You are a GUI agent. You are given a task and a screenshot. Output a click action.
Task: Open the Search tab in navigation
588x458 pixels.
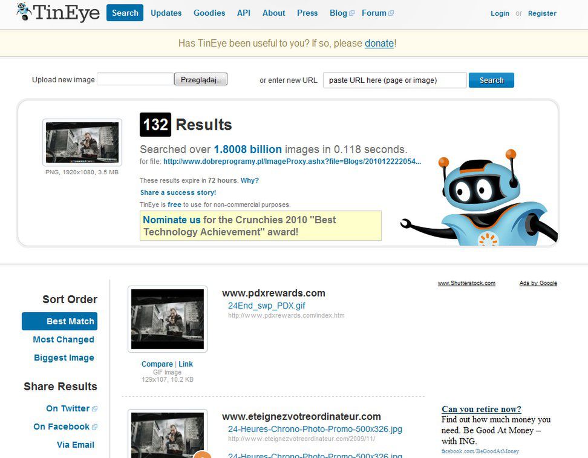click(125, 13)
